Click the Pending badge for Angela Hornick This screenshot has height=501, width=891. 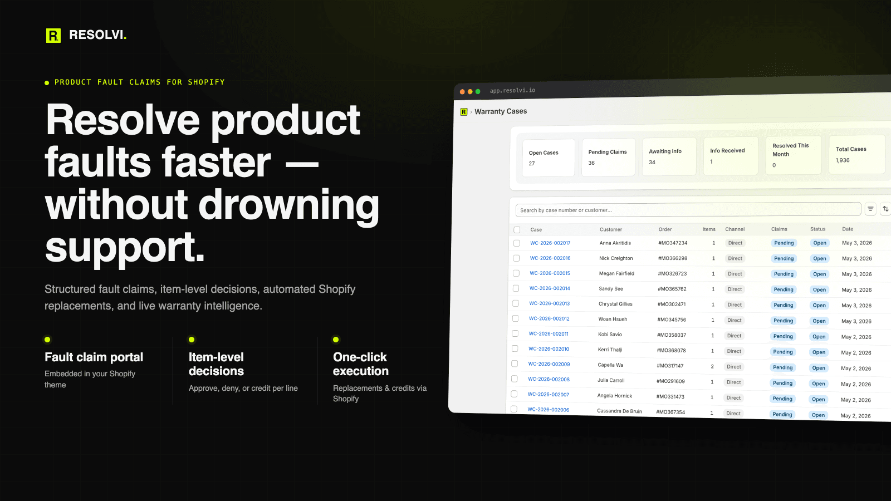782,399
